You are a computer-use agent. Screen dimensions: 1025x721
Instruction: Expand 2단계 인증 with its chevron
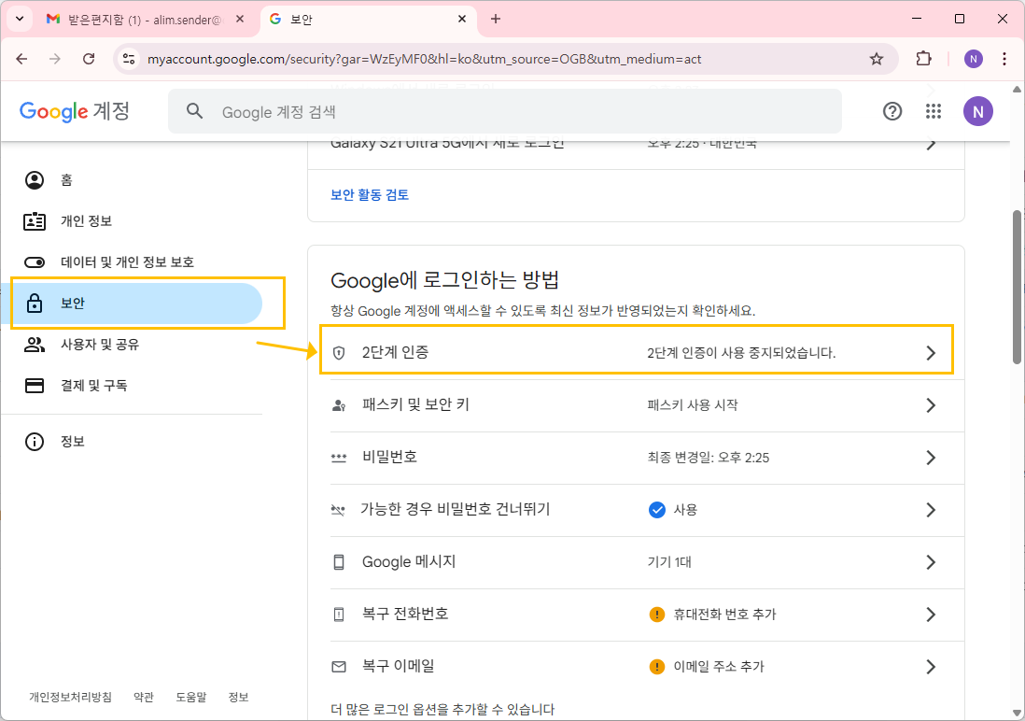(931, 353)
